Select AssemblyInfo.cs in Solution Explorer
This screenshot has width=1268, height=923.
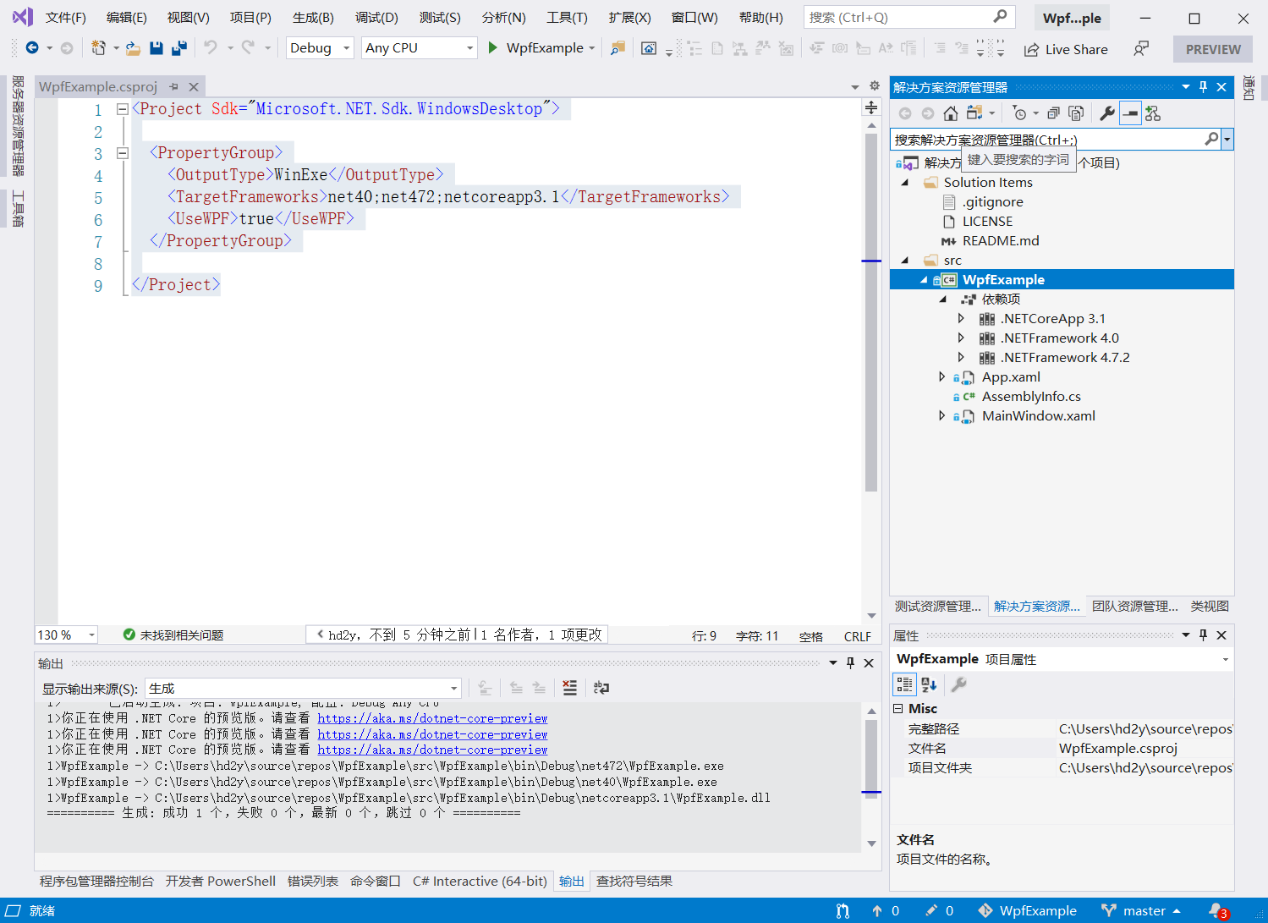coord(1031,396)
